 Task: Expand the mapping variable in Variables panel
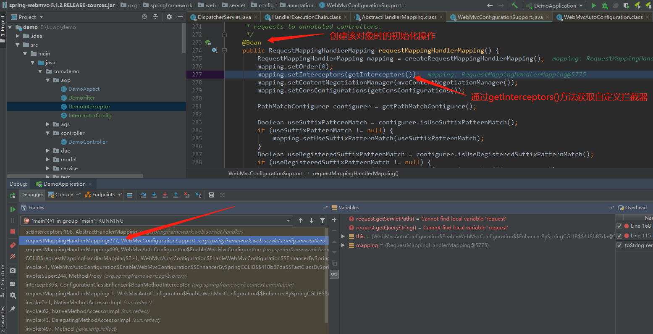[x=342, y=245]
